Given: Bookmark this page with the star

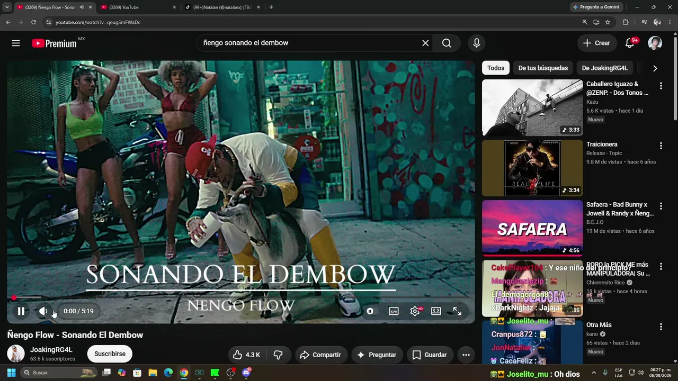Looking at the screenshot, I should click(608, 22).
